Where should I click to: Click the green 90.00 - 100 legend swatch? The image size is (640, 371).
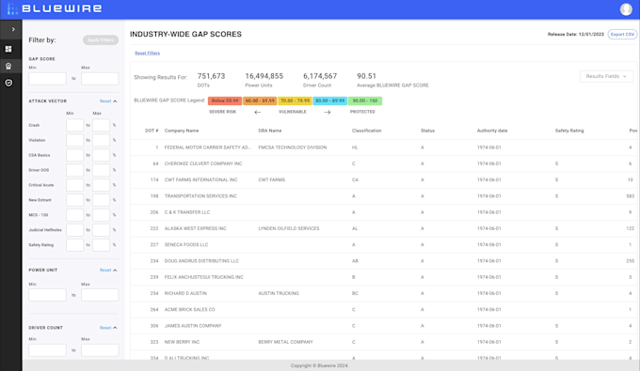point(365,100)
